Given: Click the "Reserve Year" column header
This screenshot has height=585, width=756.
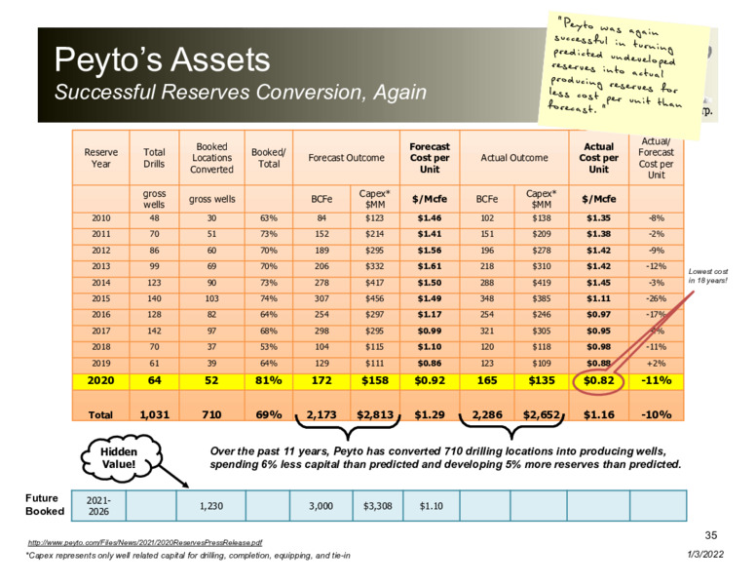Looking at the screenshot, I should (x=100, y=158).
